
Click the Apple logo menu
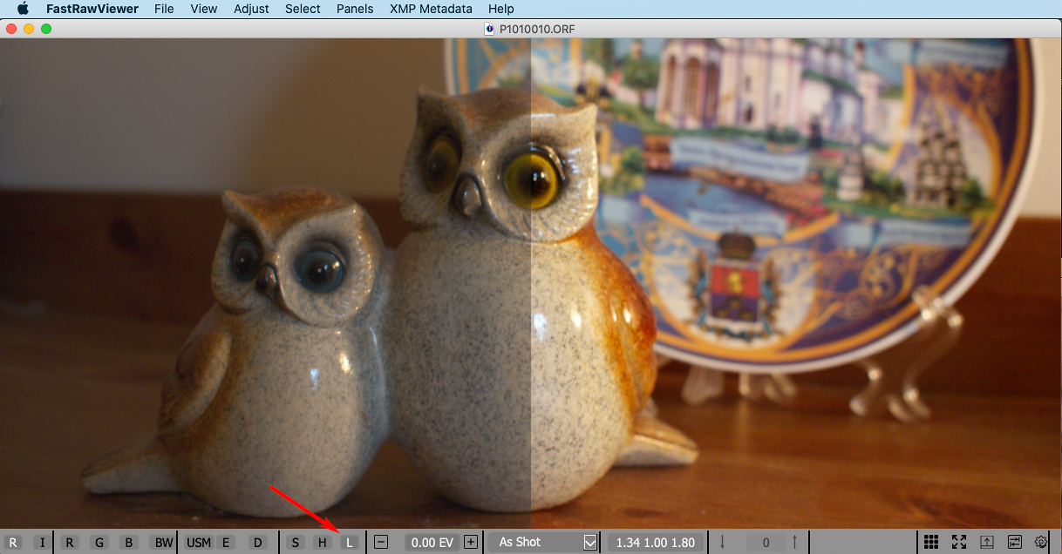point(24,9)
